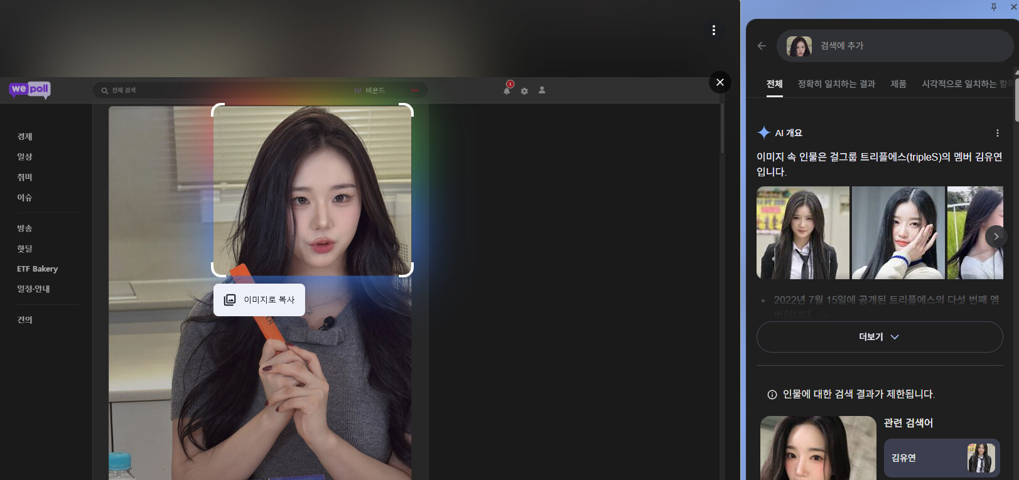This screenshot has height=480, width=1019.
Task: Open wepoll settings gear
Action: pos(524,91)
